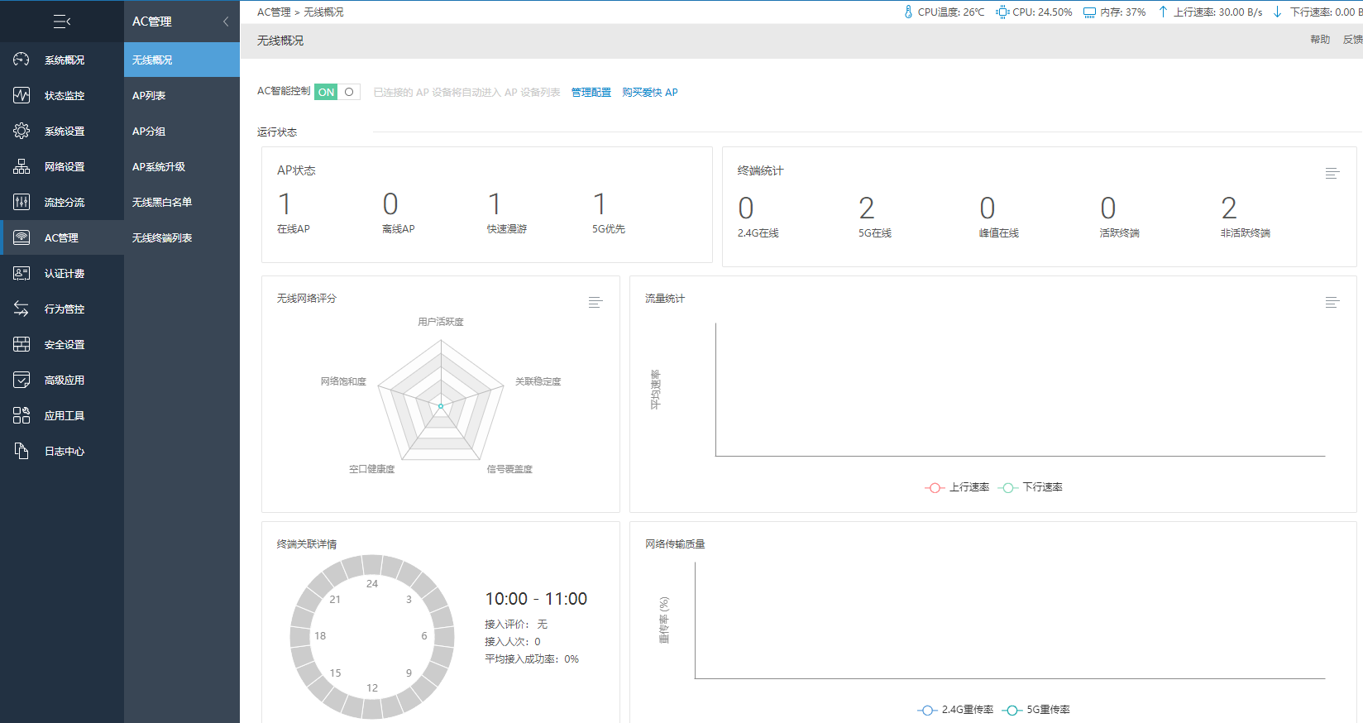Click the 活跃终端 count
The width and height of the screenshot is (1363, 723).
coord(1108,208)
